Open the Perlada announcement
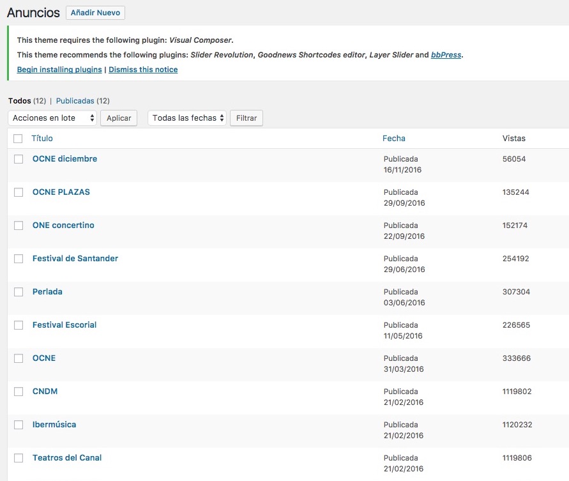 [47, 292]
